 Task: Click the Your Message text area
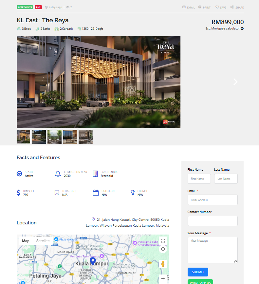pos(213,250)
